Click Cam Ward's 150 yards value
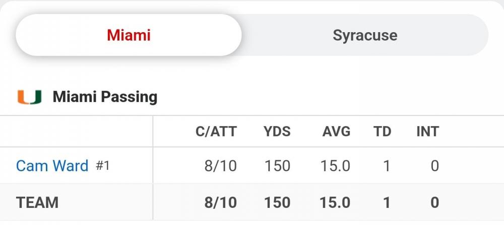This screenshot has height=225, width=504. [x=277, y=166]
